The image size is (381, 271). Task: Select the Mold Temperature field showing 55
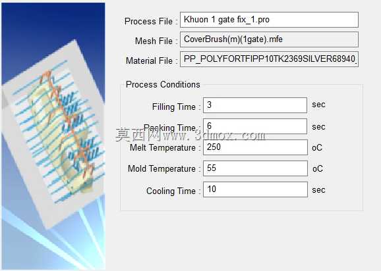click(x=255, y=168)
